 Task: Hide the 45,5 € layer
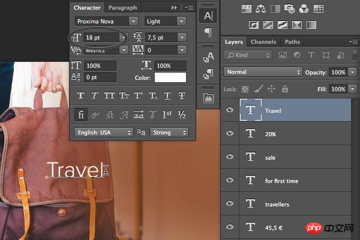(x=230, y=227)
